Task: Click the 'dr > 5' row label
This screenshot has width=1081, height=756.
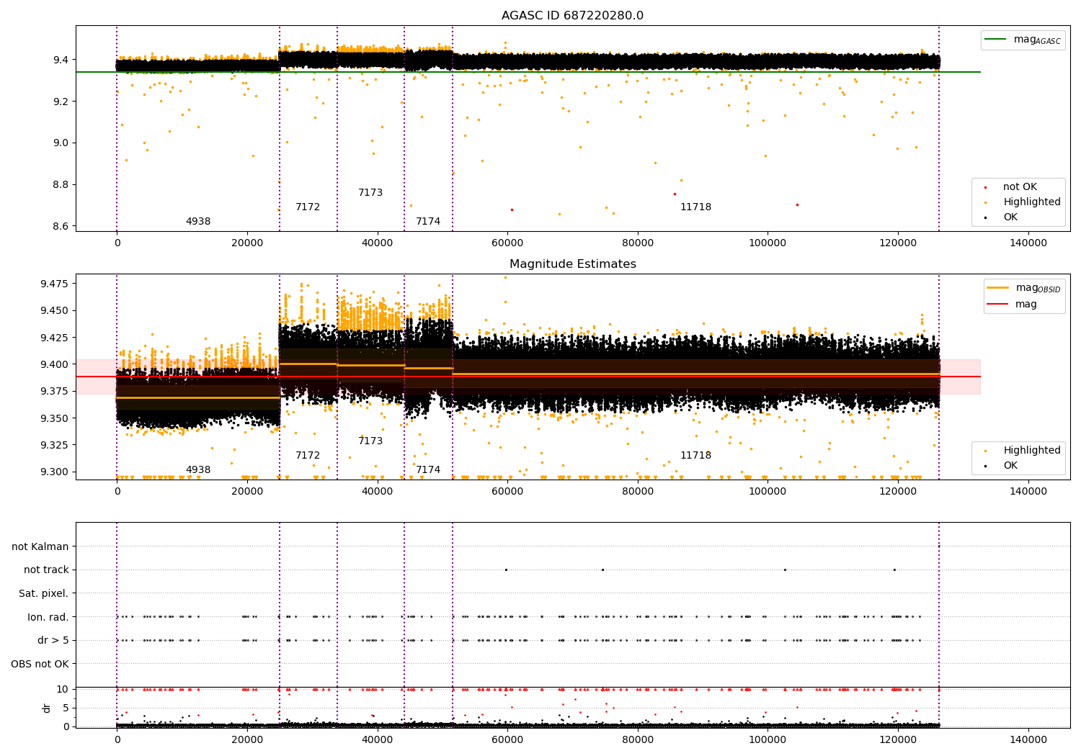Action: pyautogui.click(x=53, y=641)
